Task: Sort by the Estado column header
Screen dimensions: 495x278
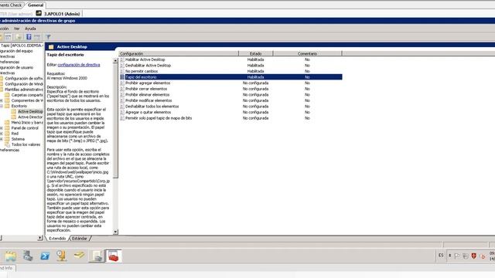Action: click(256, 53)
